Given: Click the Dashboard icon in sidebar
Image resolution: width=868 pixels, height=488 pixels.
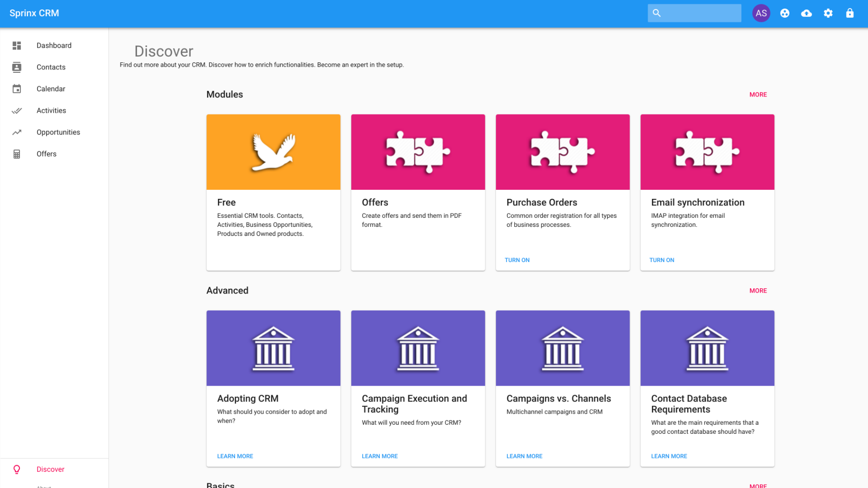Looking at the screenshot, I should coord(17,46).
